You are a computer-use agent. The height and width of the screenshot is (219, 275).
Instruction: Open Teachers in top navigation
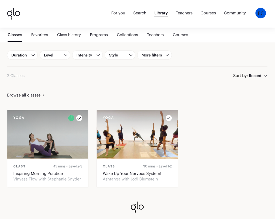point(184,13)
